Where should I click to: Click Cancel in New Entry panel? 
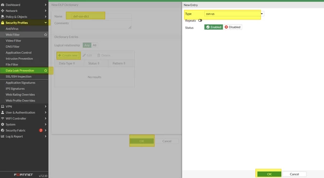click(294, 174)
